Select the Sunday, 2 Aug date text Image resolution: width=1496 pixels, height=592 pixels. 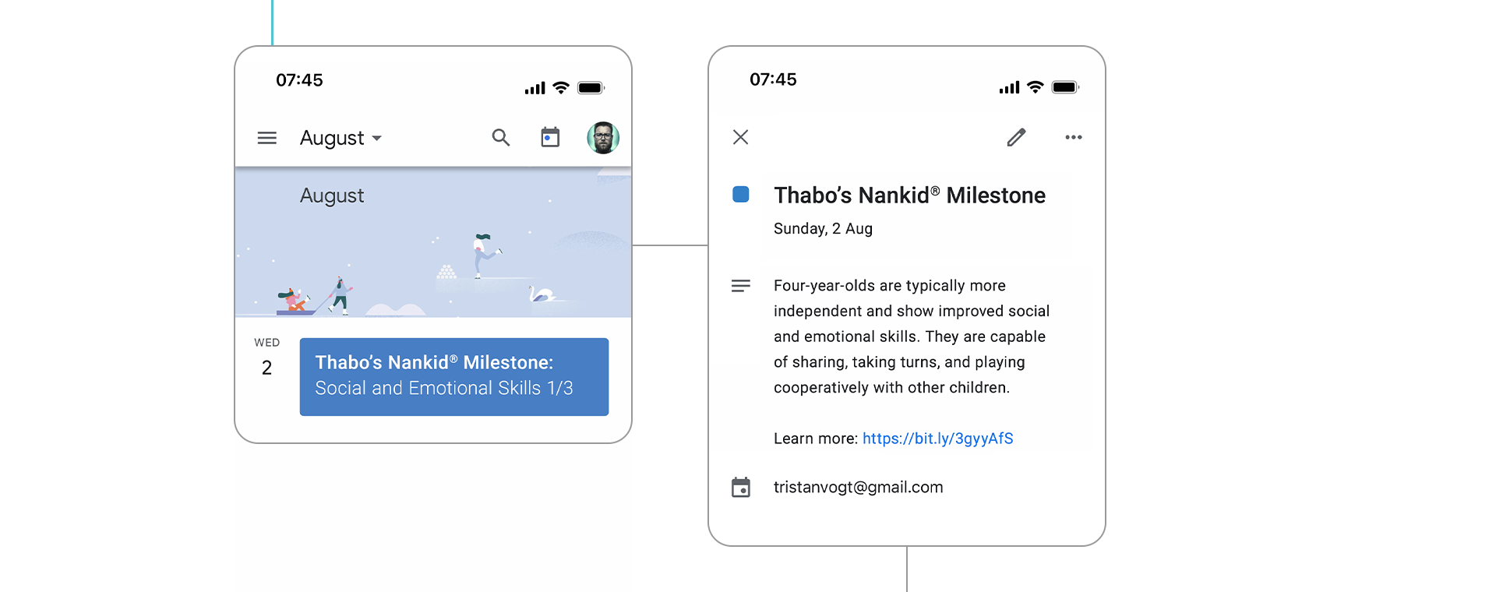pyautogui.click(x=823, y=229)
